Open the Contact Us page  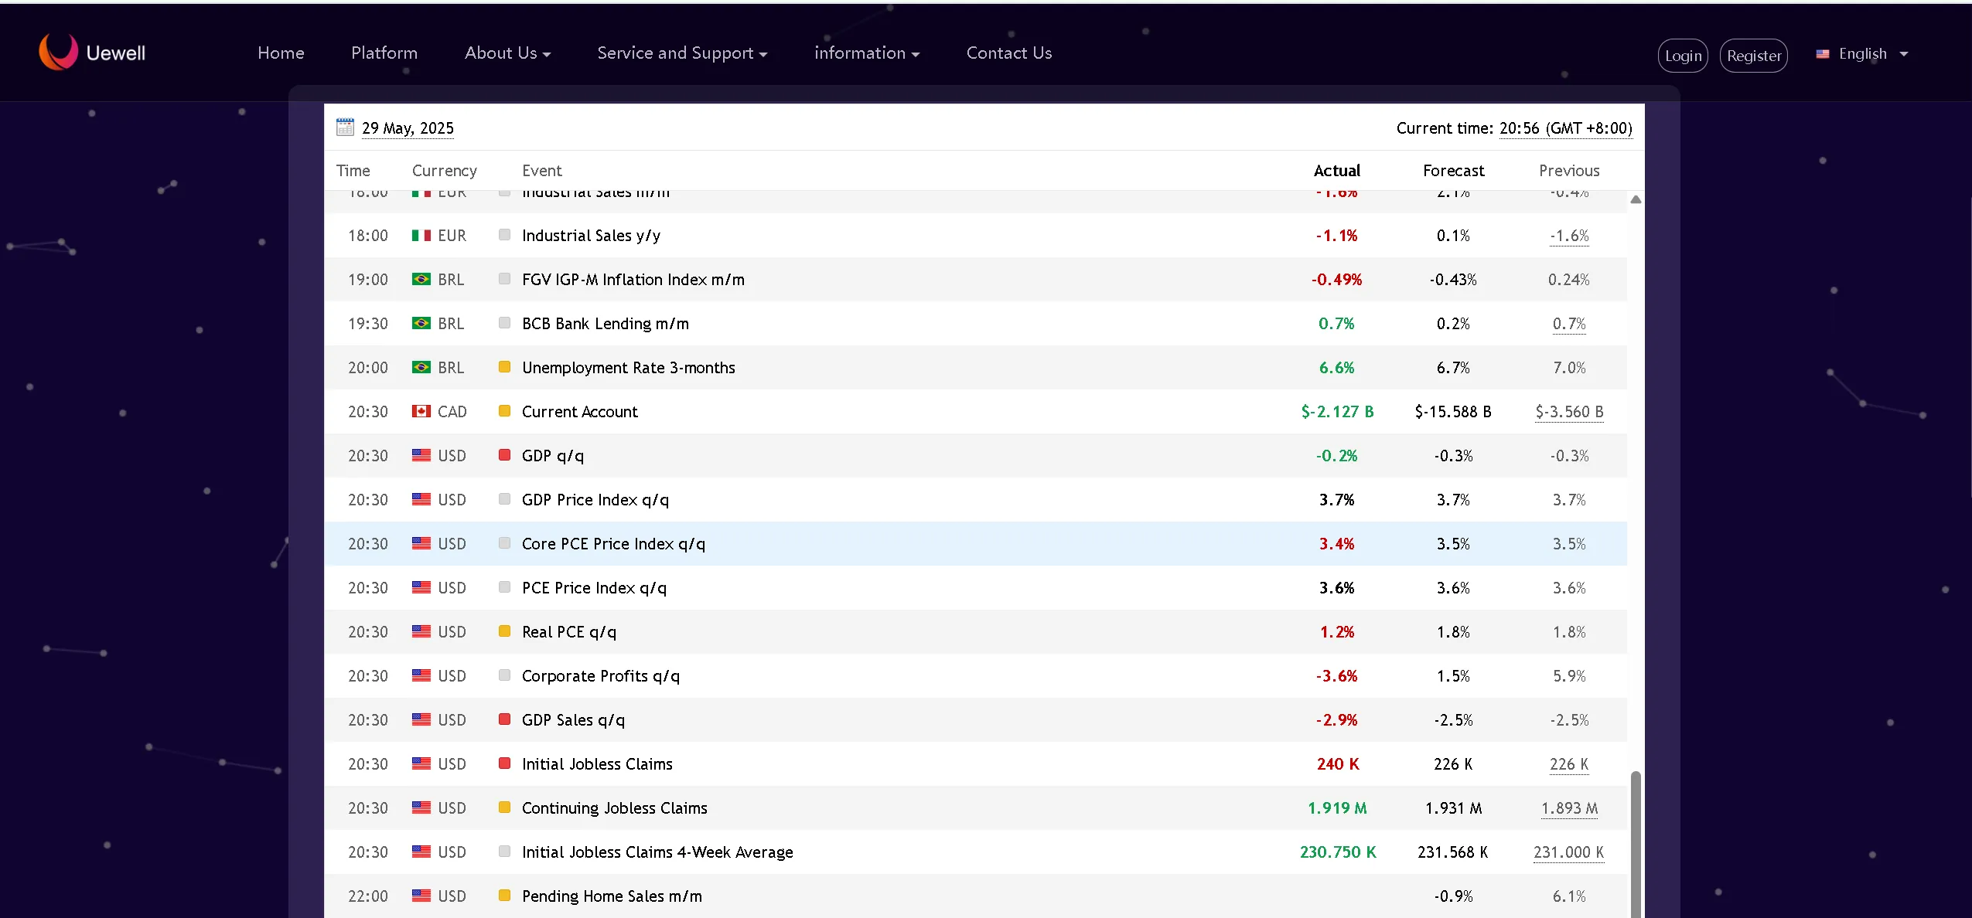coord(1008,53)
